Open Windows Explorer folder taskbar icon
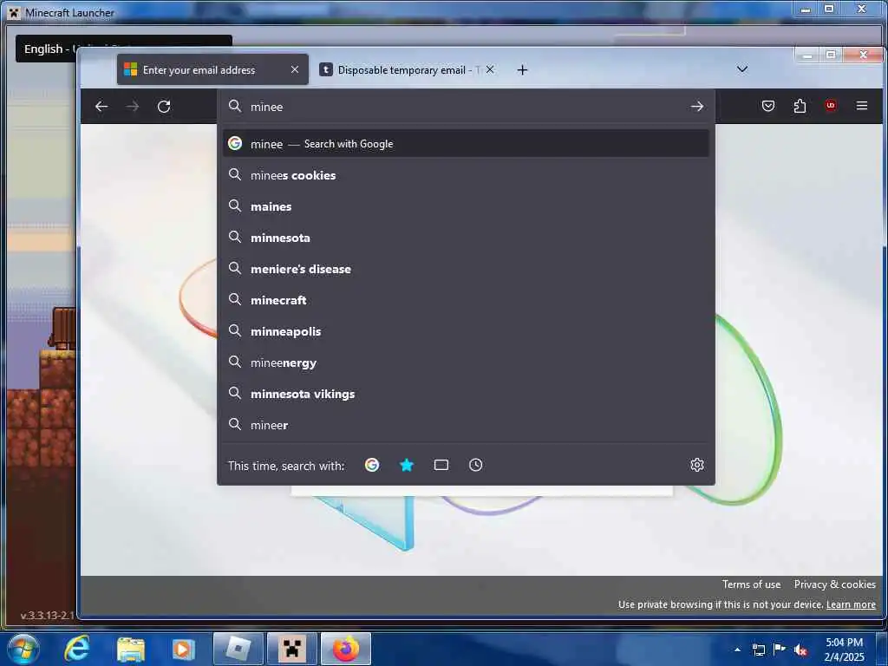888x666 pixels. click(131, 649)
